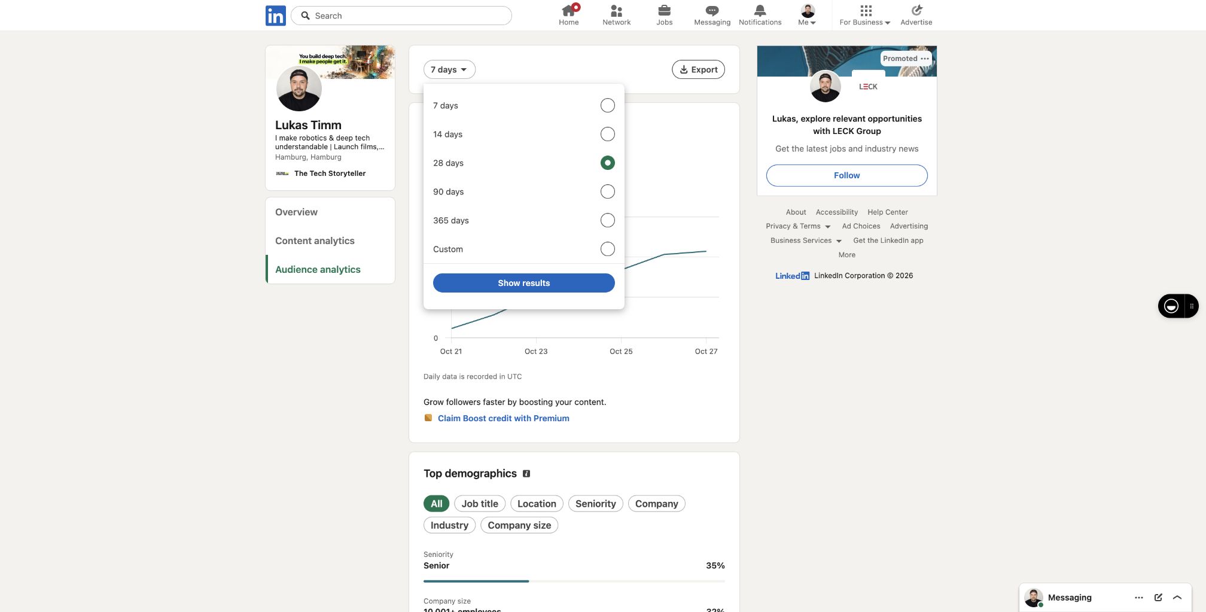
Task: Expand the messaging panel chevron
Action: (x=1177, y=598)
